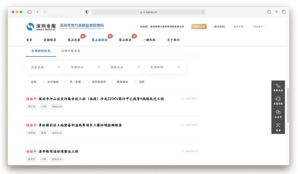The width and height of the screenshot is (298, 174).
Task: Expand the 全部行业 dropdown
Action: coord(84,67)
